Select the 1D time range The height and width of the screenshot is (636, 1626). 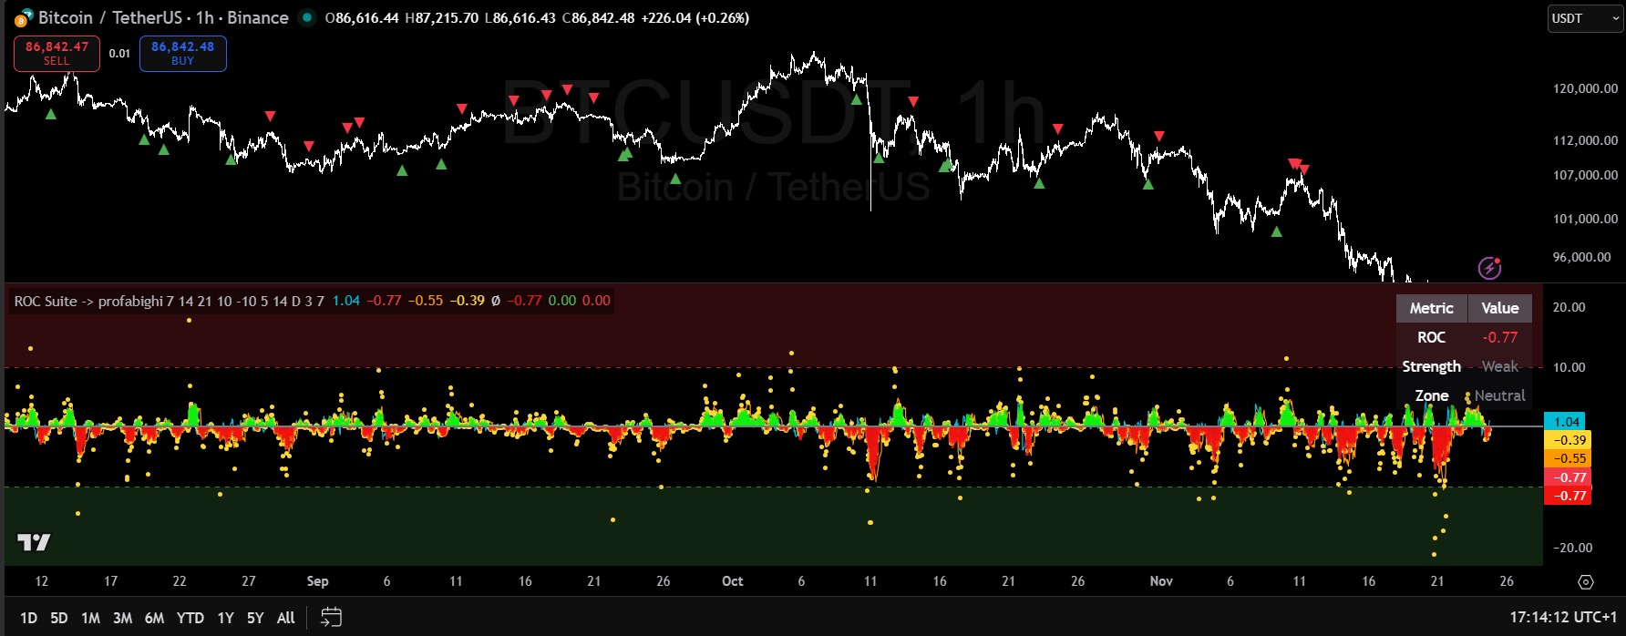[x=29, y=618]
